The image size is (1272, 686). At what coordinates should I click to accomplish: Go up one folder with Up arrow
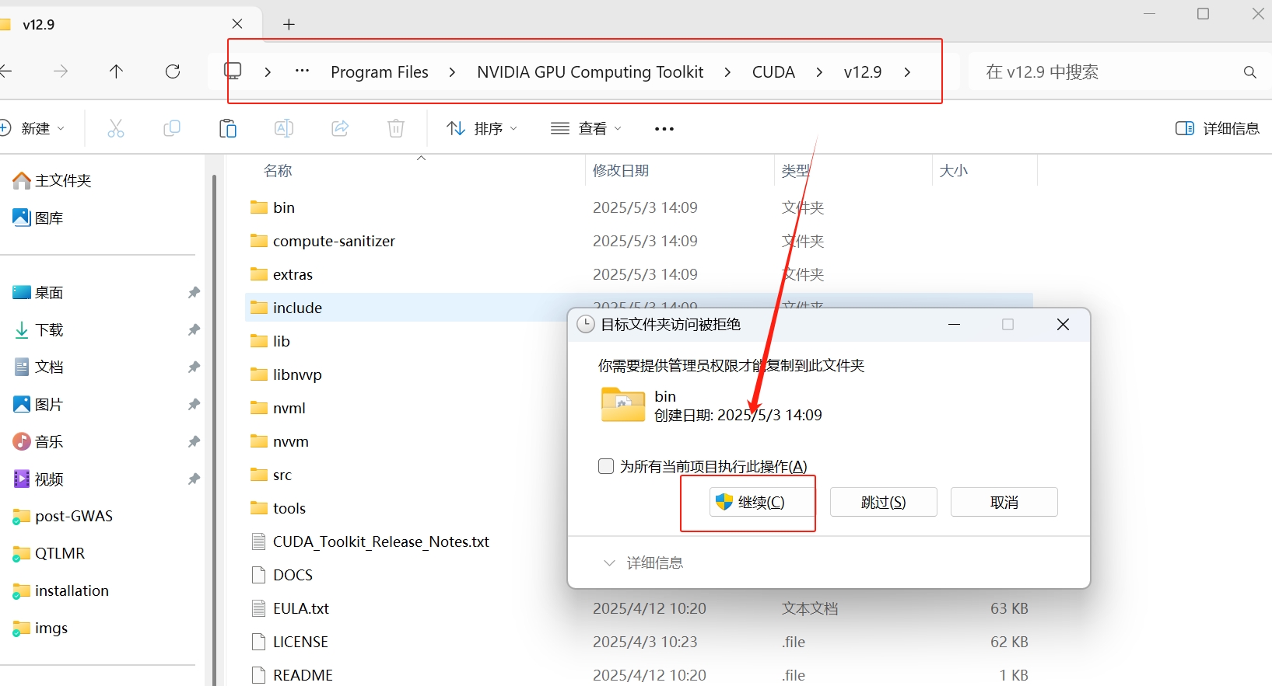click(x=116, y=71)
